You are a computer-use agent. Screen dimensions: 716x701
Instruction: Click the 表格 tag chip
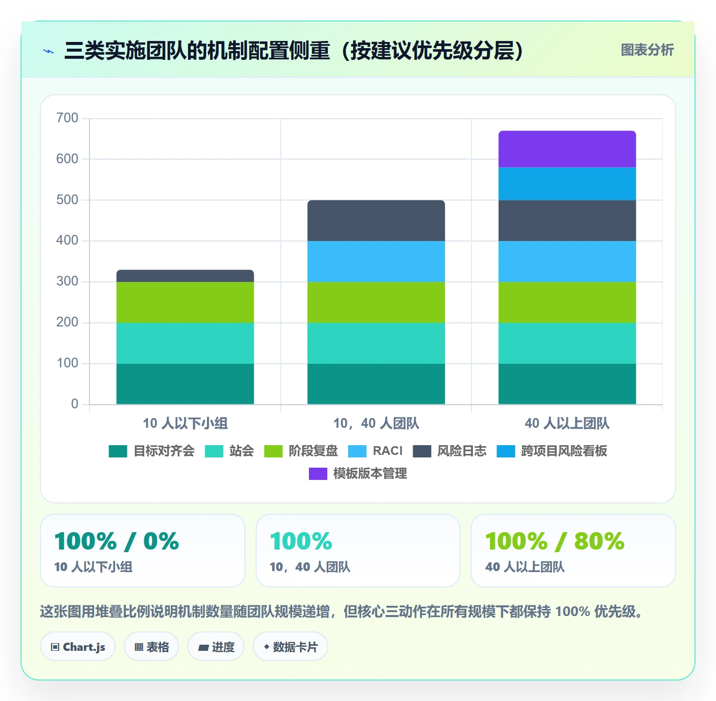click(151, 647)
